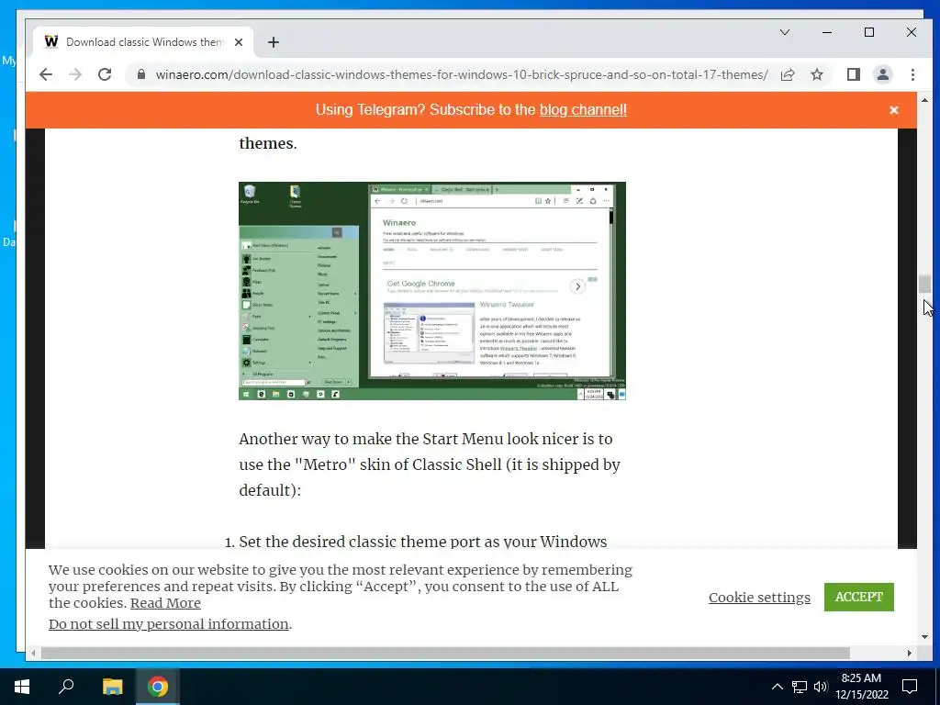Bookmark this tab with the star icon
Screen dimensions: 940x705
tap(816, 74)
